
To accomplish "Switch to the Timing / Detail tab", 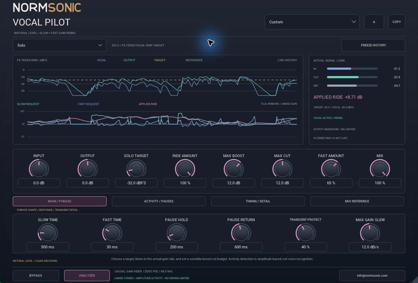I will (258, 201).
